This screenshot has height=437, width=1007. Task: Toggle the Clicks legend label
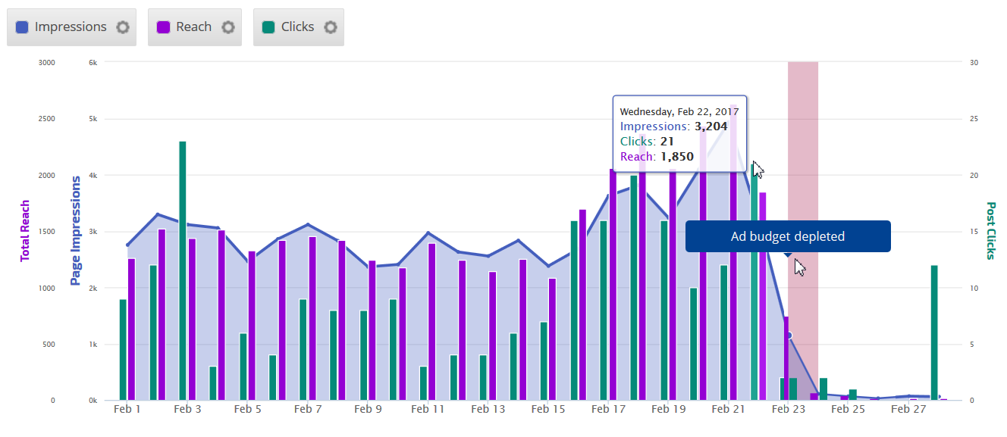click(x=297, y=27)
